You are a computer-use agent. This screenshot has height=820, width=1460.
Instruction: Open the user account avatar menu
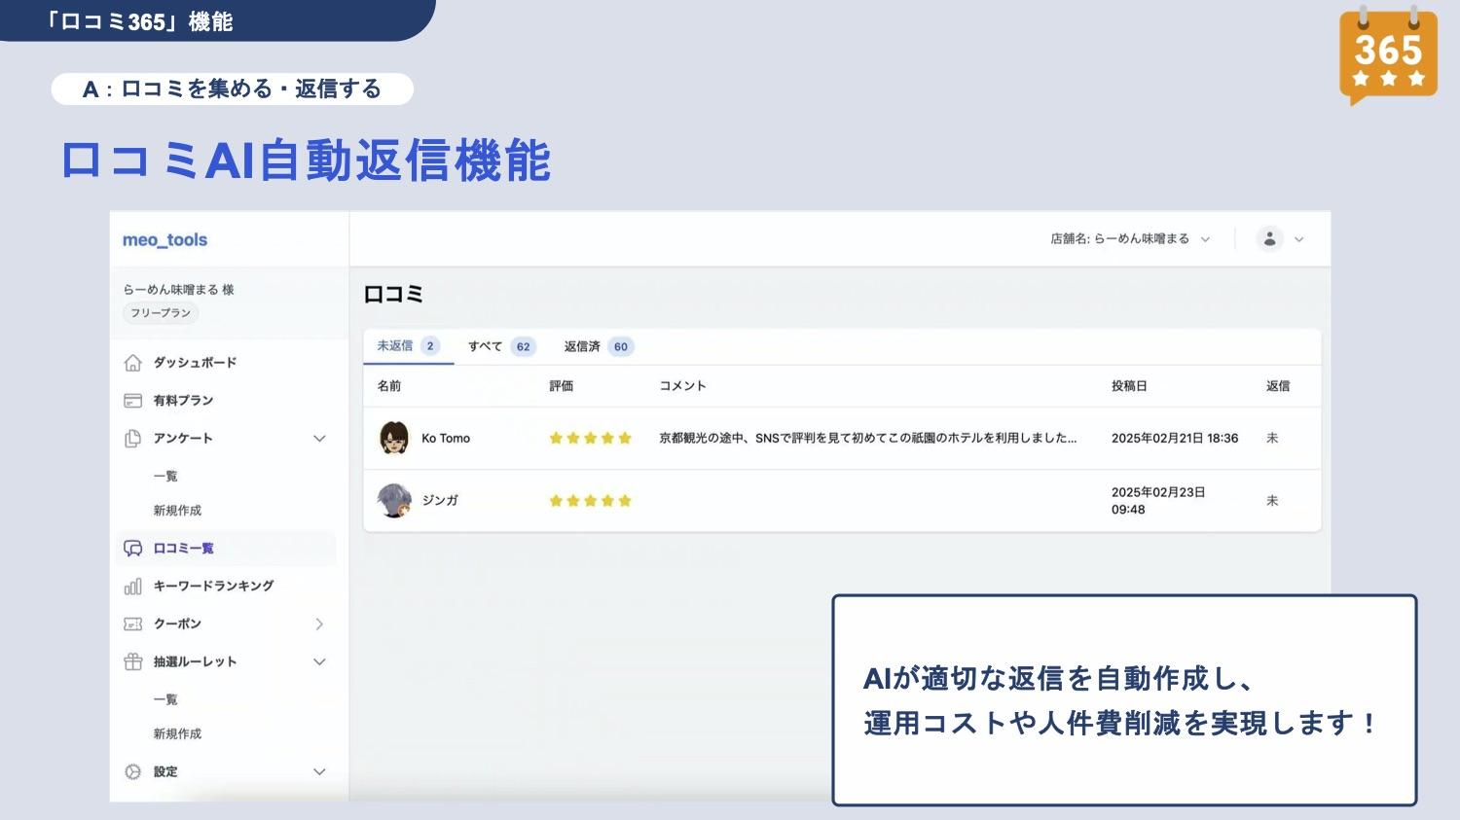tap(1270, 239)
